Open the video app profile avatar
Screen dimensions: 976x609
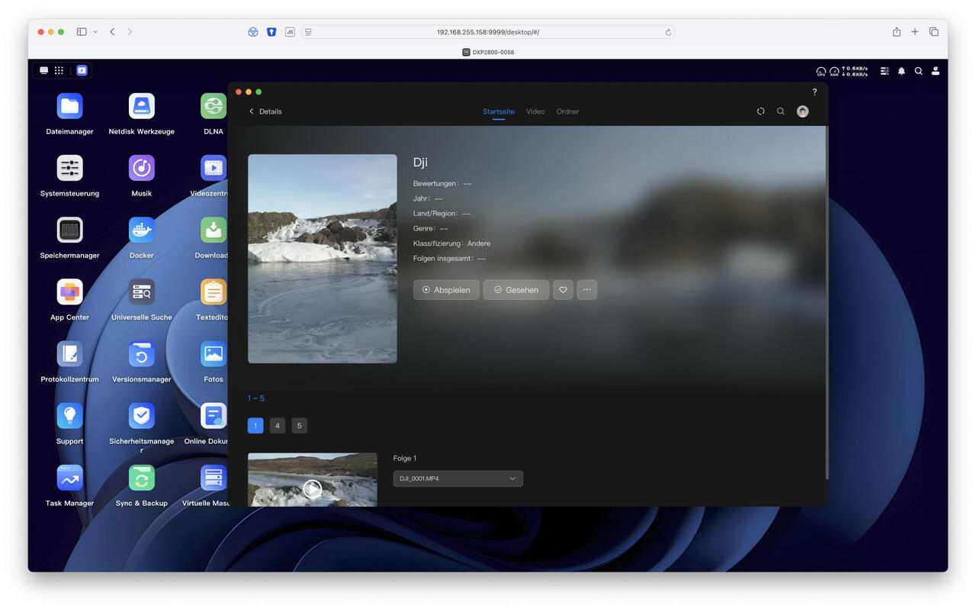point(803,111)
